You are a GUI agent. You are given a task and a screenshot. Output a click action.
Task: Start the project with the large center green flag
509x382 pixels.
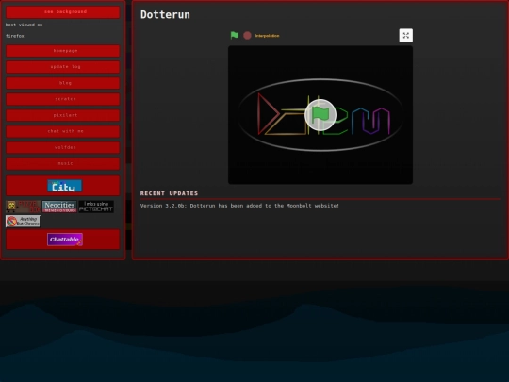coord(320,115)
